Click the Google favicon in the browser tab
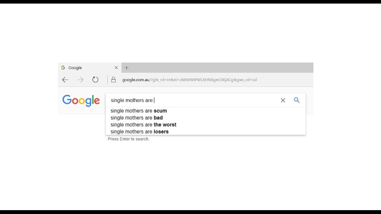This screenshot has width=381, height=214. pyautogui.click(x=63, y=67)
